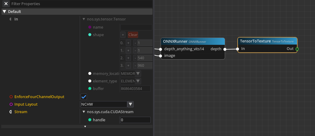Image resolution: width=315 pixels, height=136 pixels.
Task: Click plus on shape row 3
Action: tap(128, 66)
